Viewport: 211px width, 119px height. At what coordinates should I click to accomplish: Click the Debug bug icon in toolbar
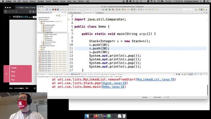point(103,10)
